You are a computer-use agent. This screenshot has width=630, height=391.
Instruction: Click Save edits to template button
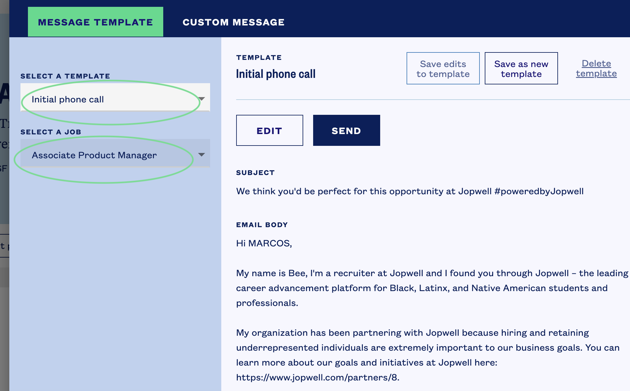coord(443,68)
